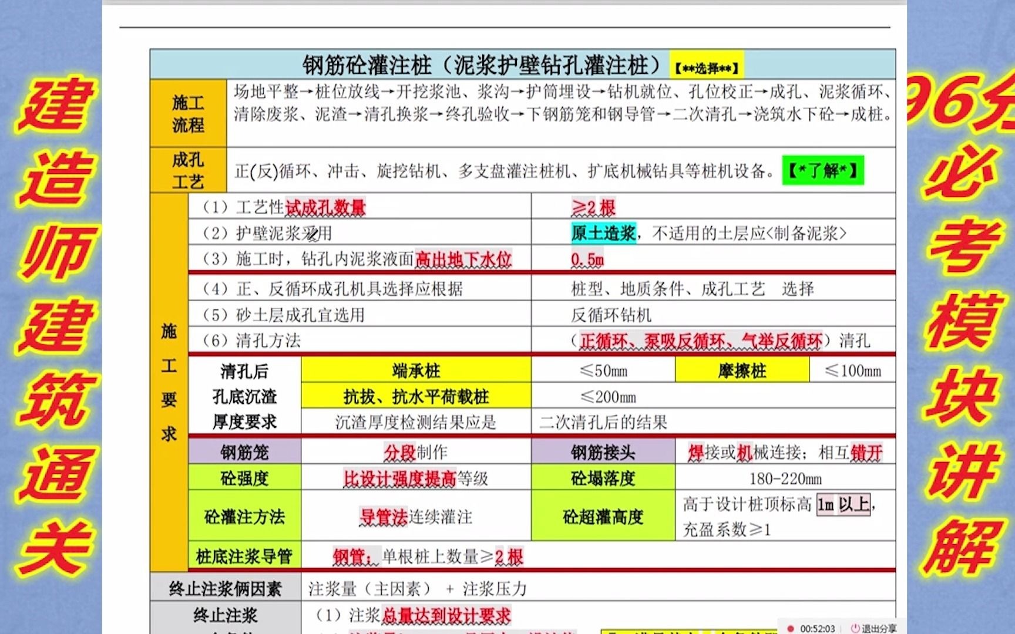This screenshot has width=1015, height=634.
Task: Click the yellow 端承桩 cell
Action: 416,370
